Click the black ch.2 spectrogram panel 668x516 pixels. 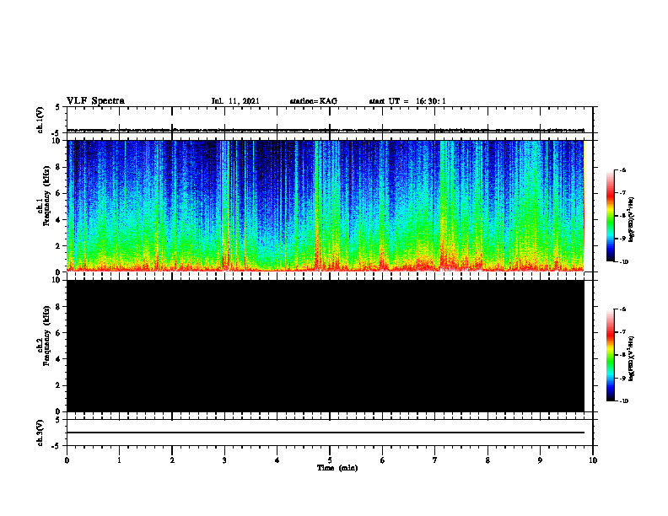click(326, 346)
